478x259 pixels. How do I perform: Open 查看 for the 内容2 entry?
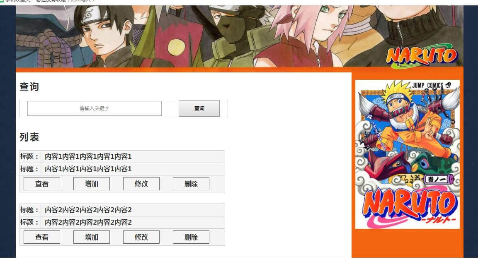point(42,237)
